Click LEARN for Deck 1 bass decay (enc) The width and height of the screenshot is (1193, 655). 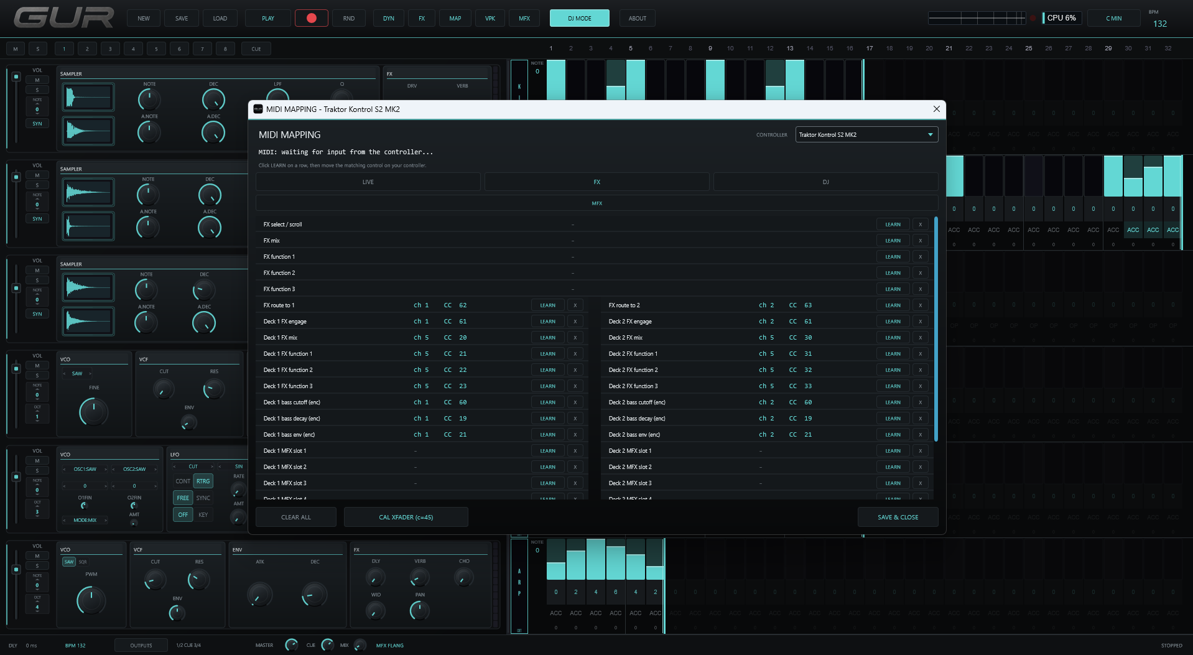(548, 419)
